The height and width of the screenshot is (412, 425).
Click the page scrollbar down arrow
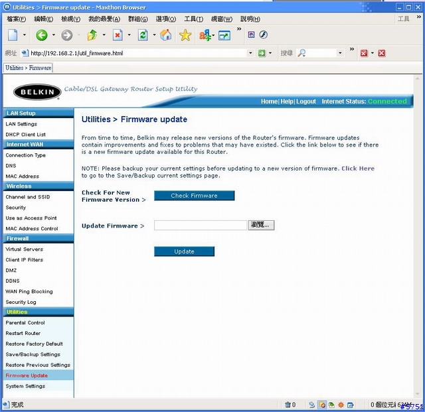tap(418, 394)
